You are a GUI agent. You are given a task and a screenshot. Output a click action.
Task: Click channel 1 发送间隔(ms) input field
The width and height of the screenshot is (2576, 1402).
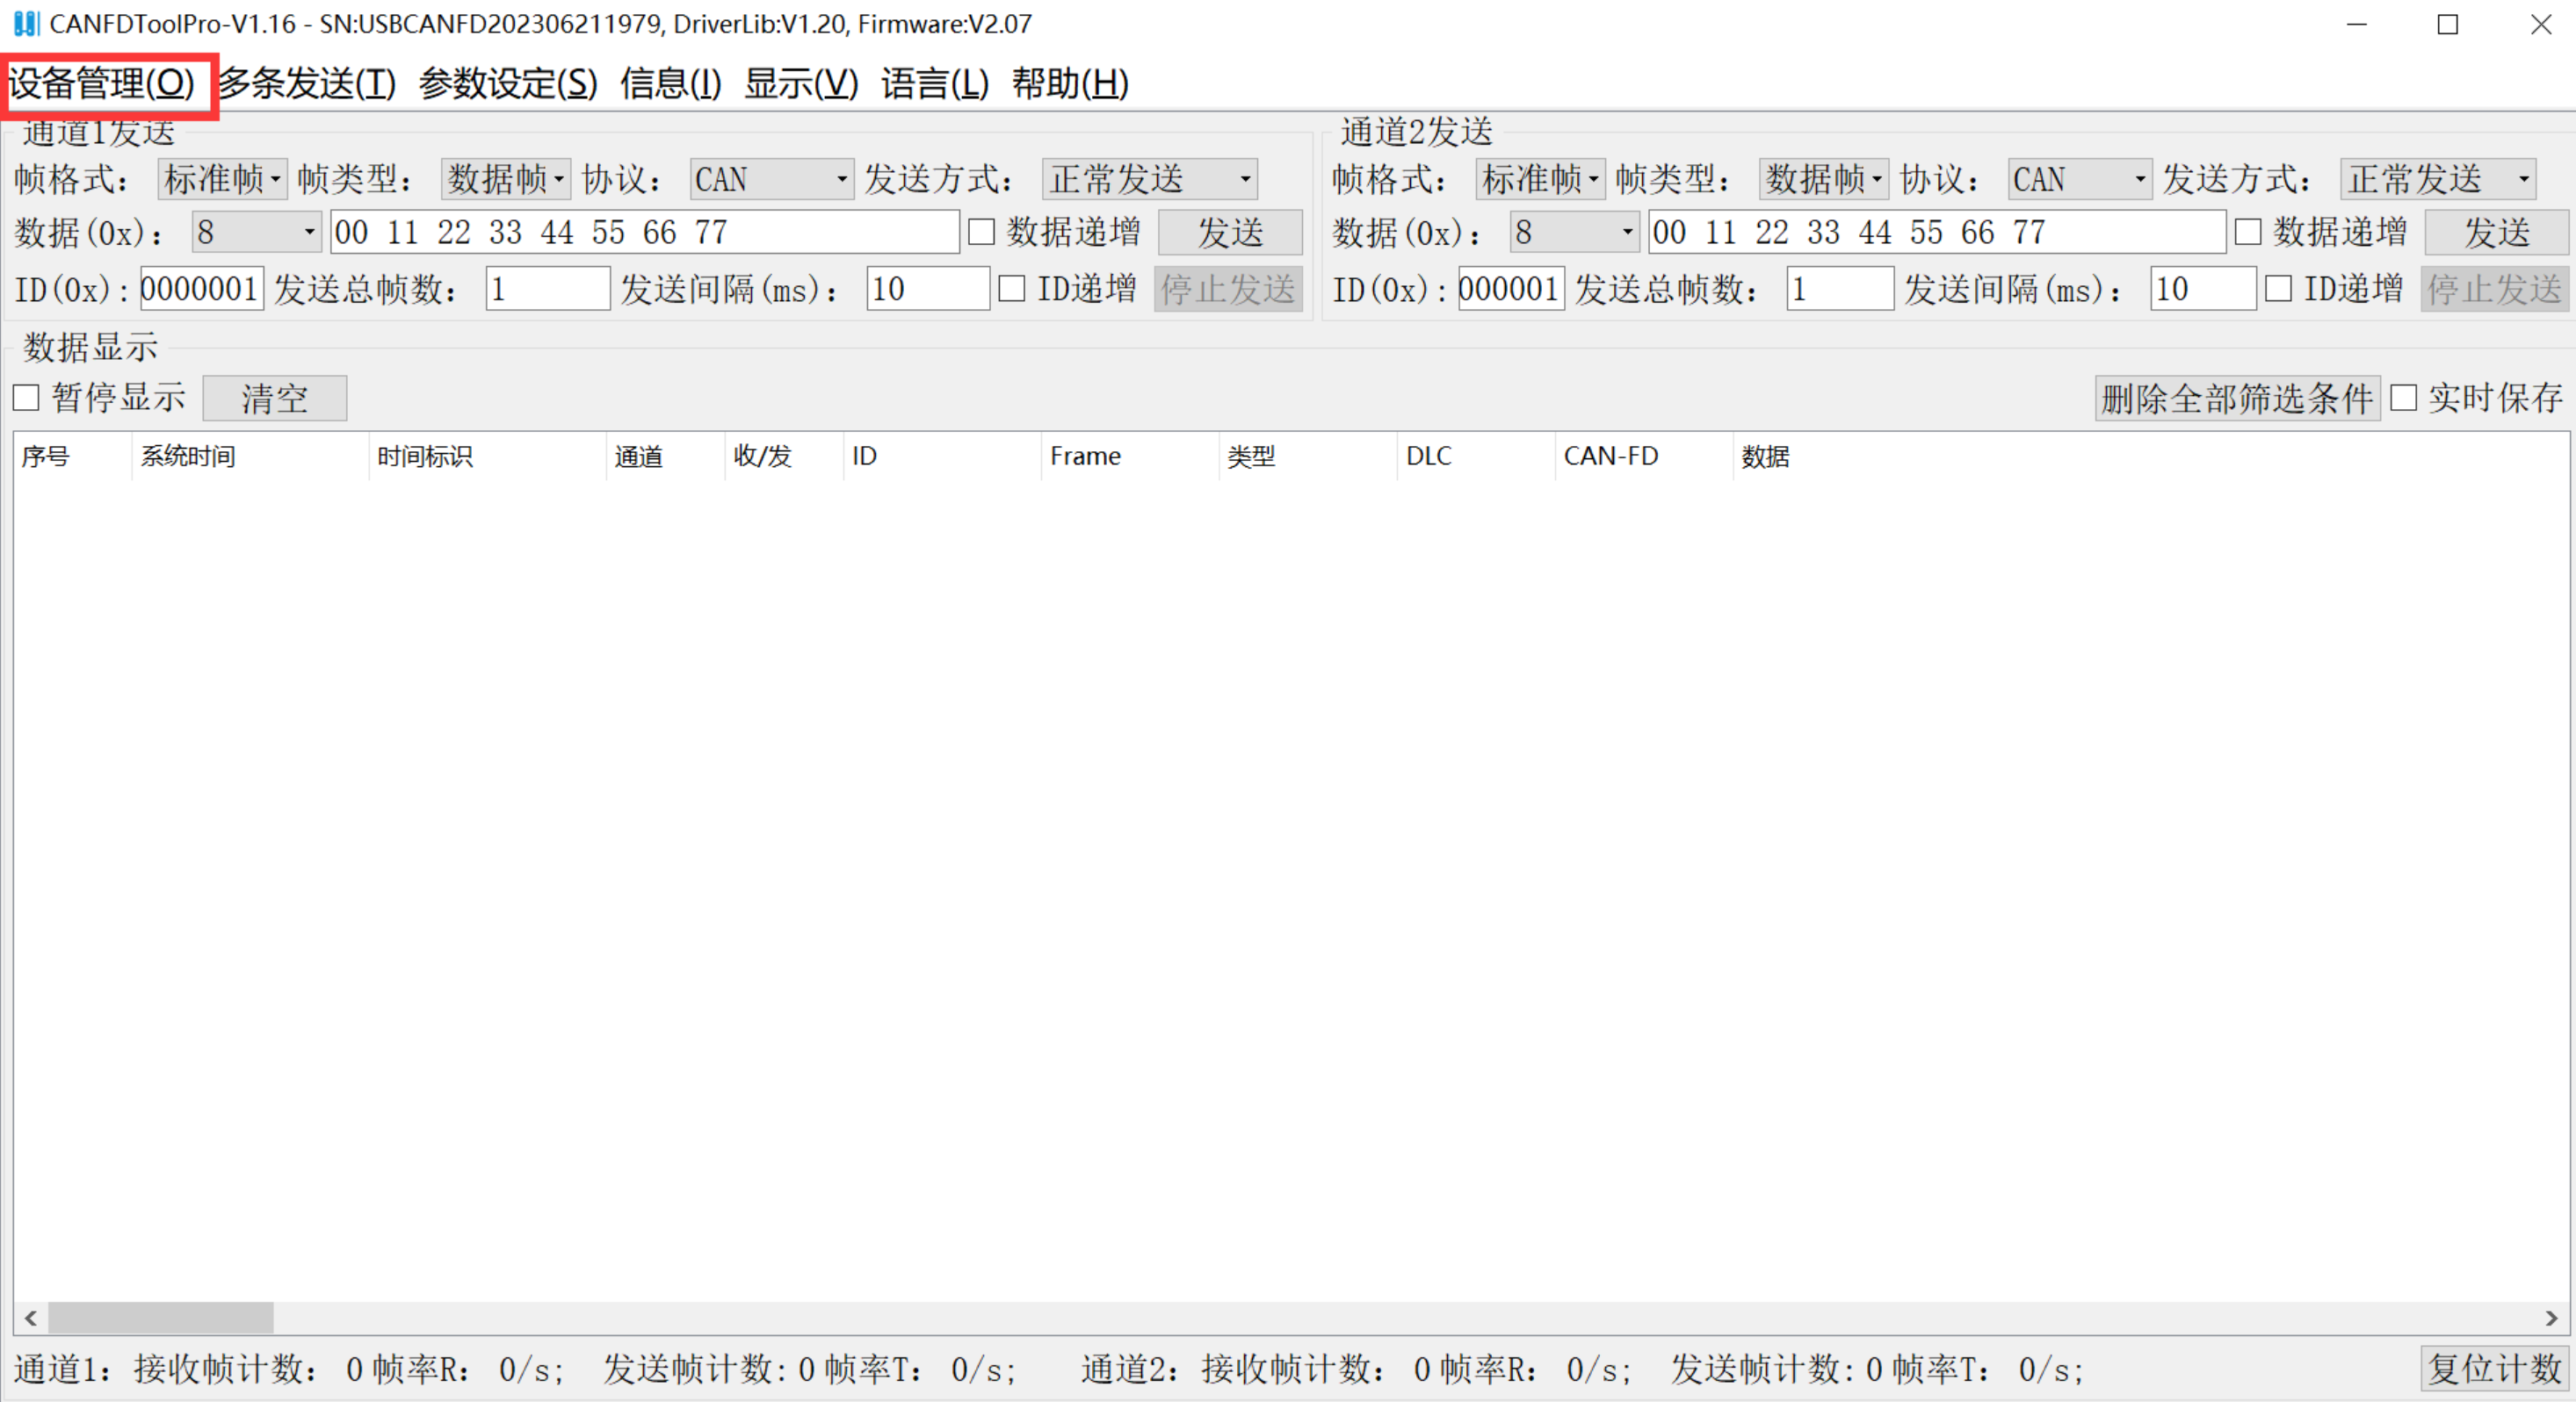click(927, 290)
